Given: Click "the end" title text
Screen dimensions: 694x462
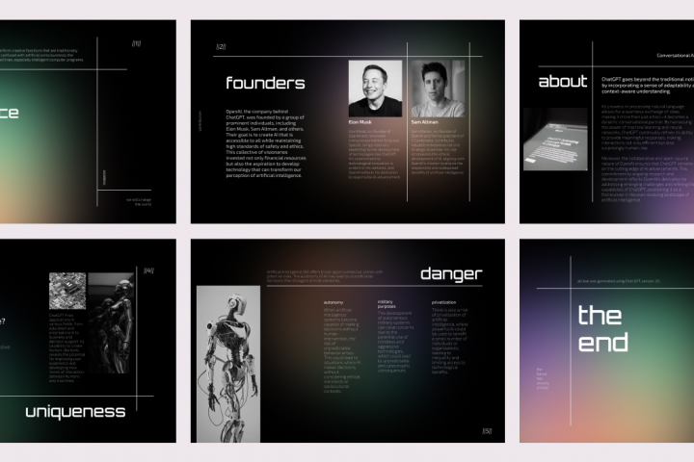Looking at the screenshot, I should (x=602, y=328).
